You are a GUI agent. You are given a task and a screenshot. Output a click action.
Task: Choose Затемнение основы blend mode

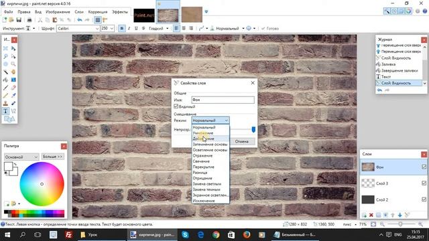point(210,145)
